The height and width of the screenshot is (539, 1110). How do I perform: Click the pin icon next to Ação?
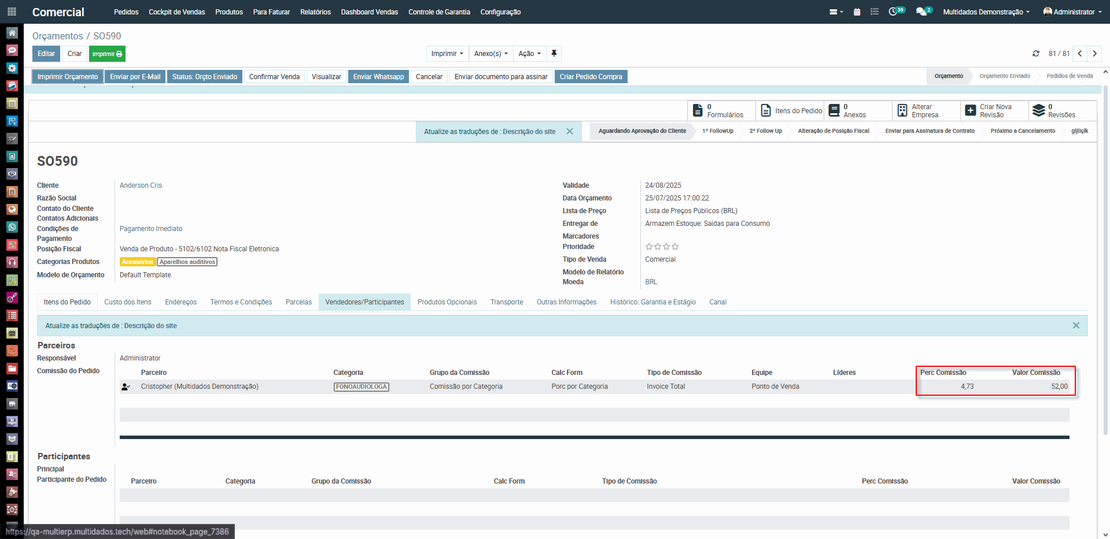554,54
